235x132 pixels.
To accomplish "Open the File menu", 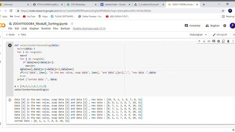I will click(x=10, y=29).
